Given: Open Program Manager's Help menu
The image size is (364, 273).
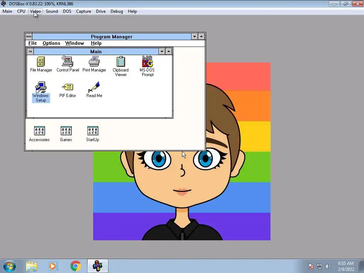Looking at the screenshot, I should click(96, 43).
